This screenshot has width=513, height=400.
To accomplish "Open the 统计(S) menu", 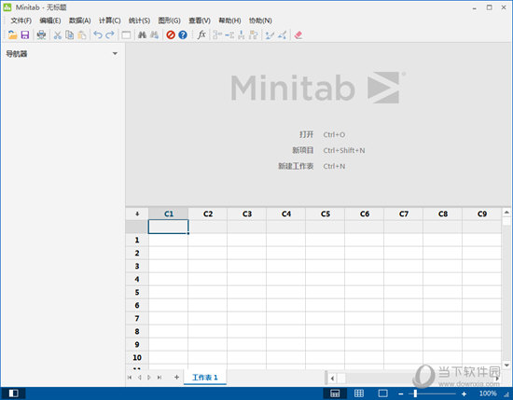I will [139, 21].
